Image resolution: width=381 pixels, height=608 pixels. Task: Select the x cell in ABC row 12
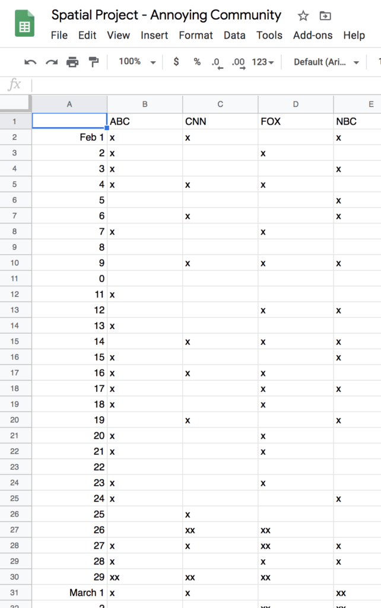[145, 294]
